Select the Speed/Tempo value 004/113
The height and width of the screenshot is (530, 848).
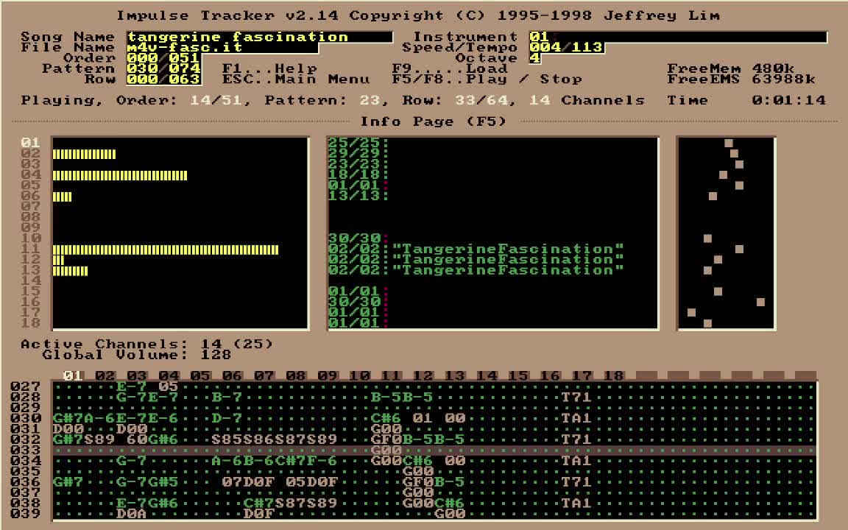[566, 47]
